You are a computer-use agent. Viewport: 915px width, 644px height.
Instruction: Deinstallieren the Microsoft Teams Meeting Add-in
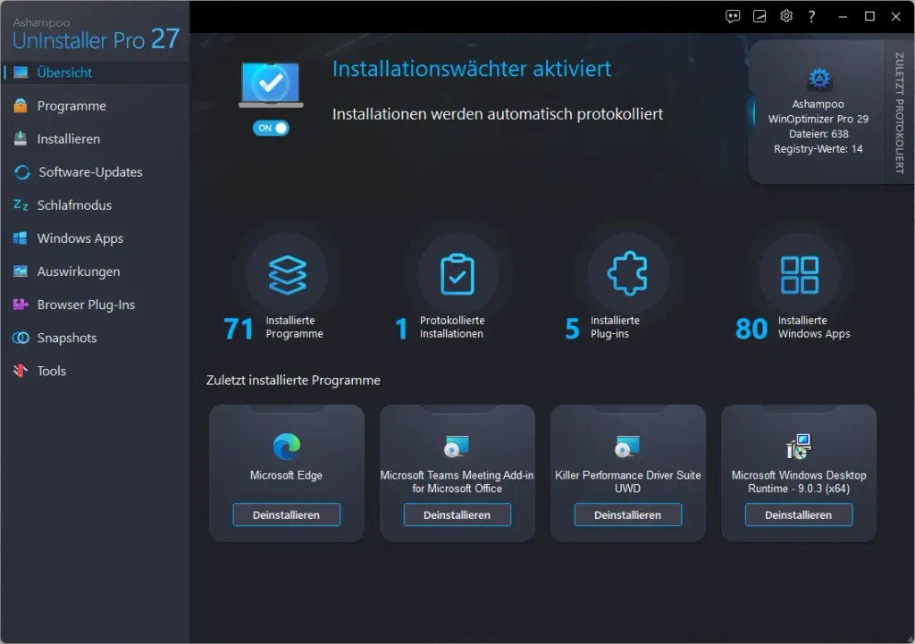coord(457,514)
